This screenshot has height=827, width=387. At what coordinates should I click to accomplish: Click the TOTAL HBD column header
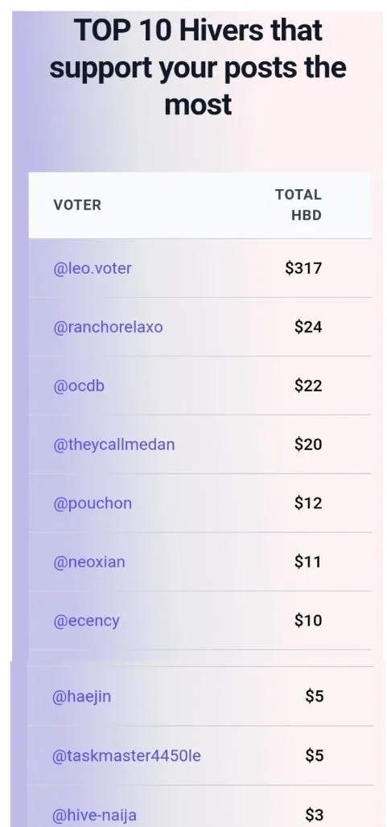[x=298, y=205]
